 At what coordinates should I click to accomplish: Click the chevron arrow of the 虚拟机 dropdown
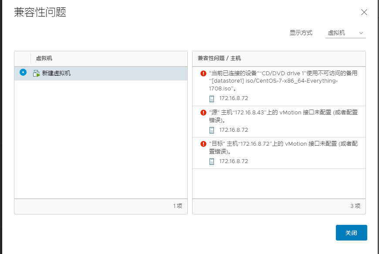(x=361, y=33)
